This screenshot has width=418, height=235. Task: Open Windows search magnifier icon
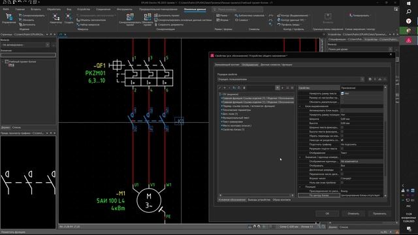(x=408, y=12)
